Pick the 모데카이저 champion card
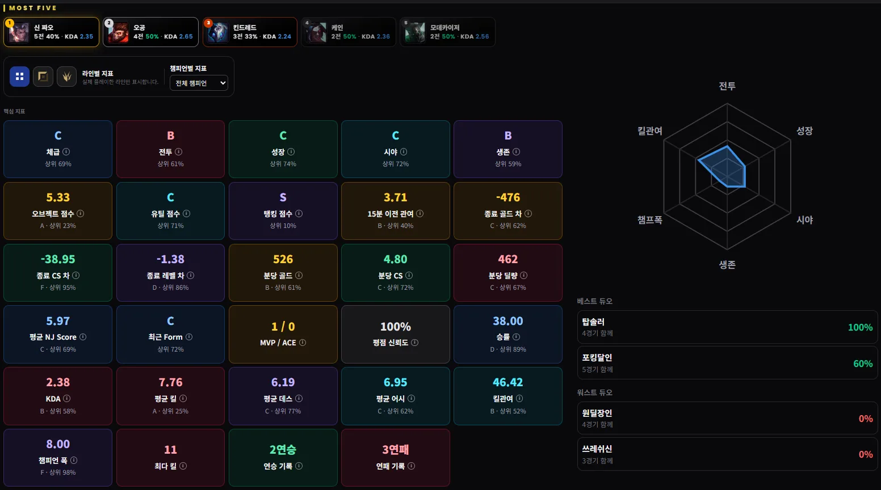Image resolution: width=881 pixels, height=490 pixels. pyautogui.click(x=447, y=32)
